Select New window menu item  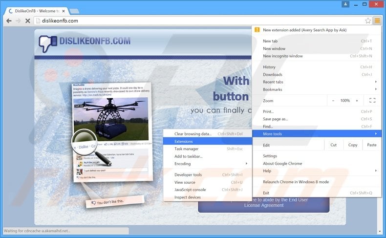317,48
